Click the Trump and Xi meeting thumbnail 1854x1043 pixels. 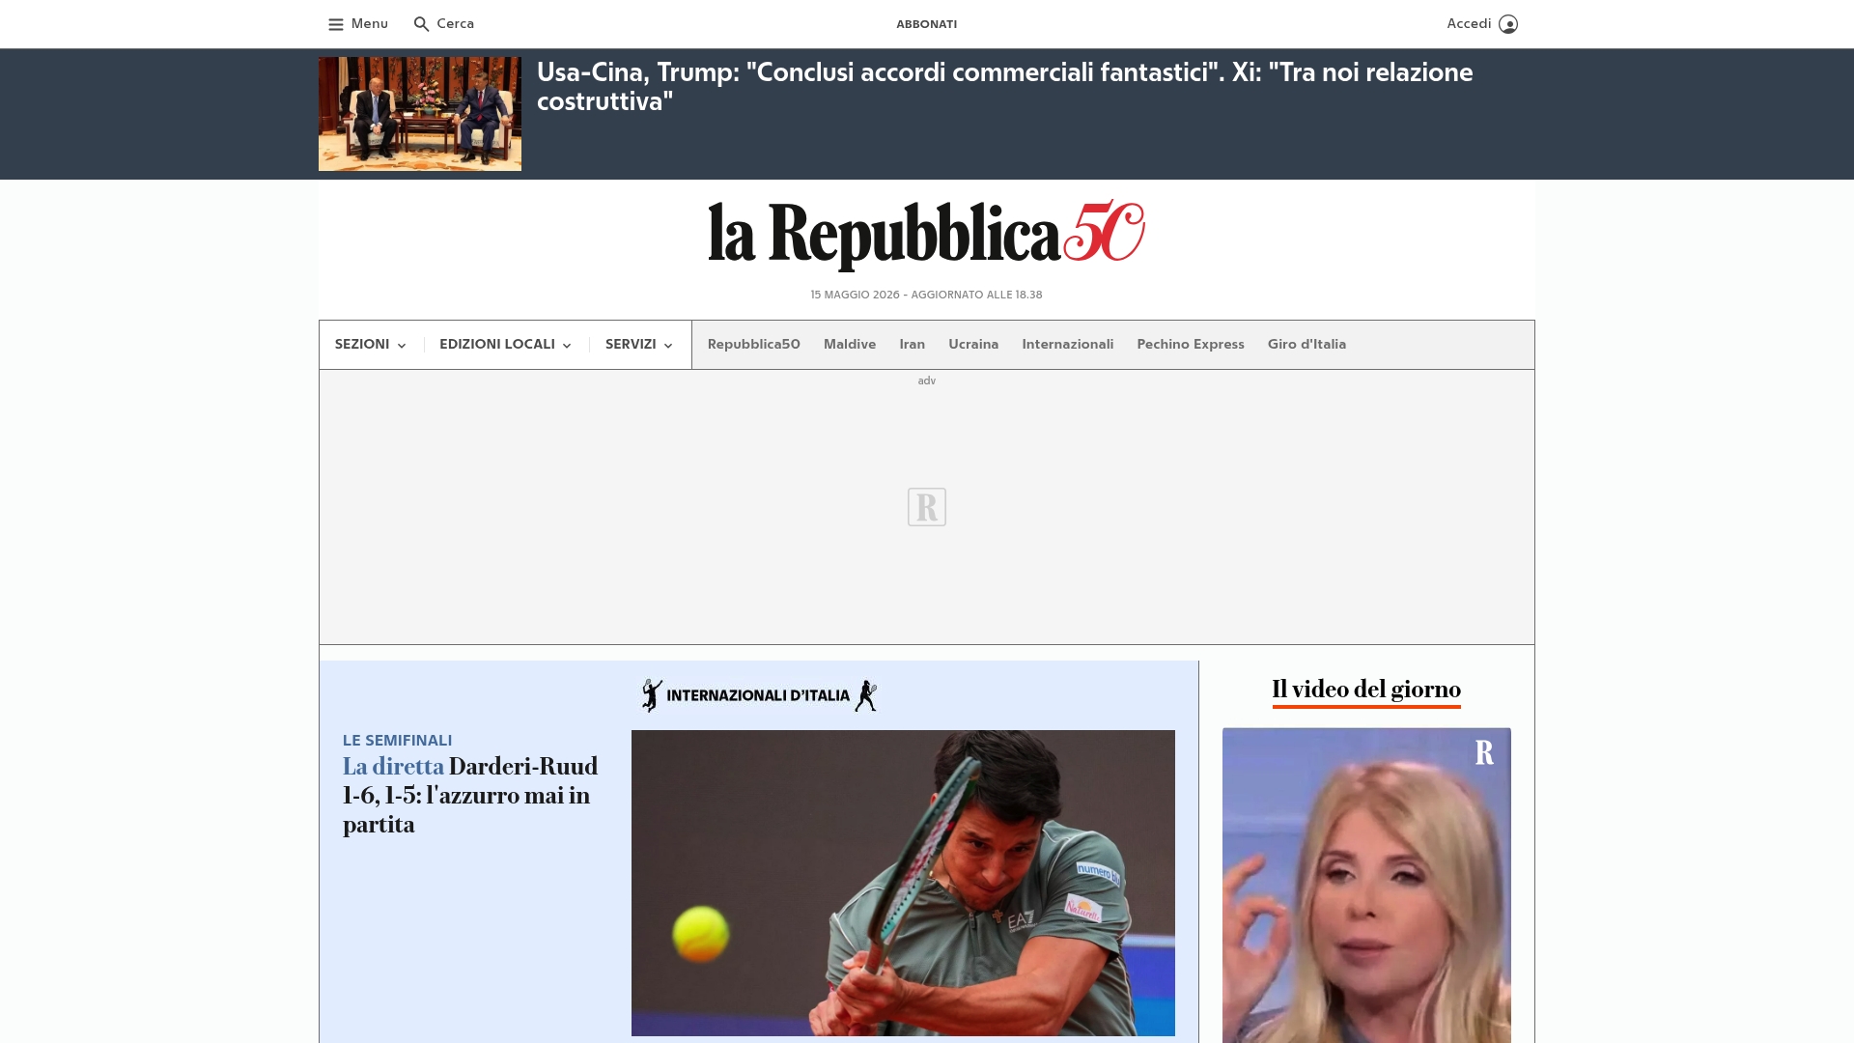click(x=420, y=114)
